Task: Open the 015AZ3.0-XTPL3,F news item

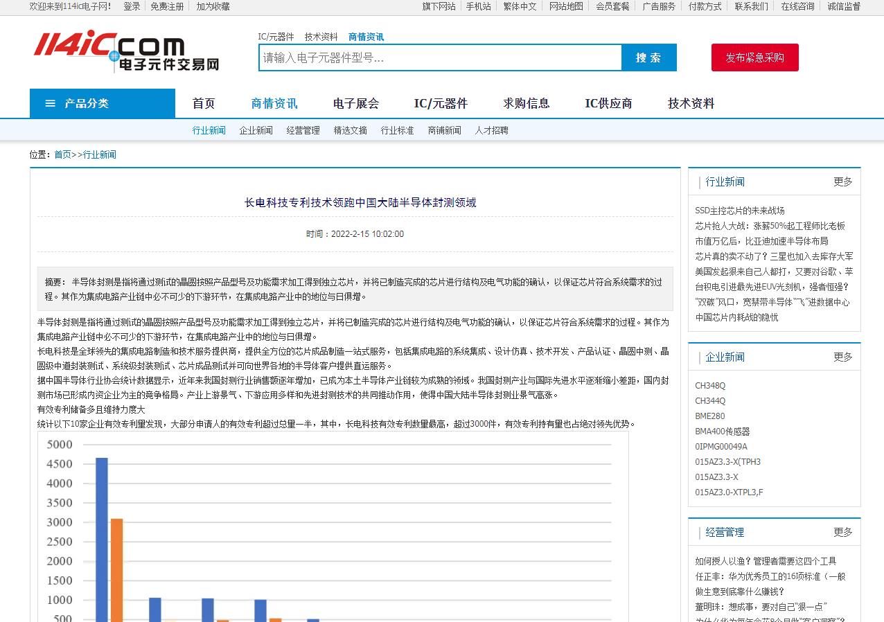Action: coord(729,492)
